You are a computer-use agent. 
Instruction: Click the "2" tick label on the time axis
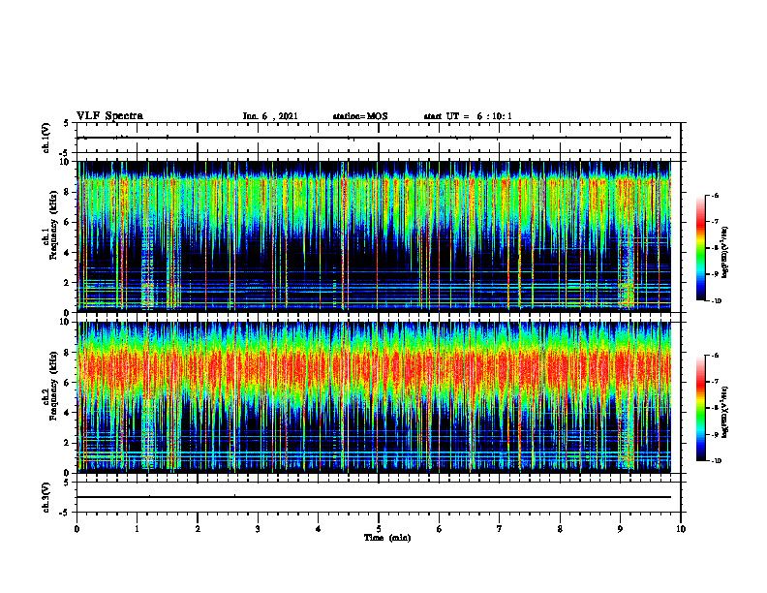pos(198,529)
